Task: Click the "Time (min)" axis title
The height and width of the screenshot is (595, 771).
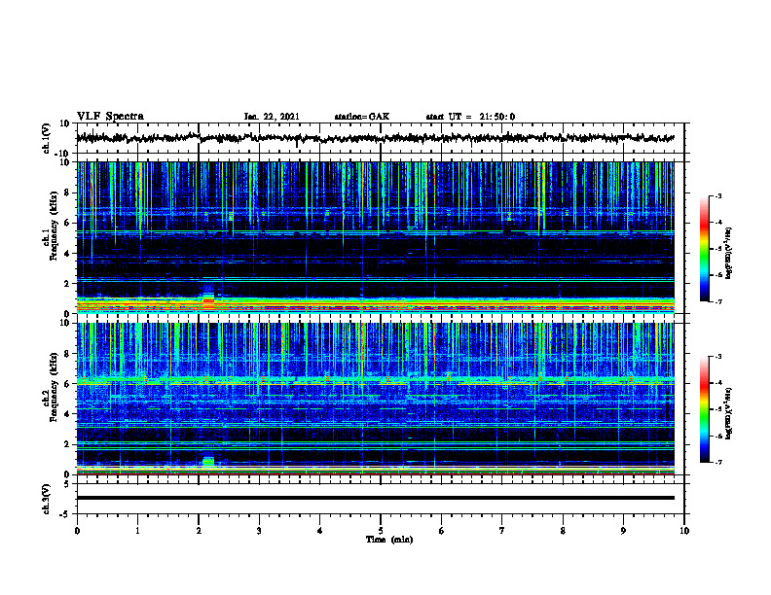Action: click(x=389, y=540)
